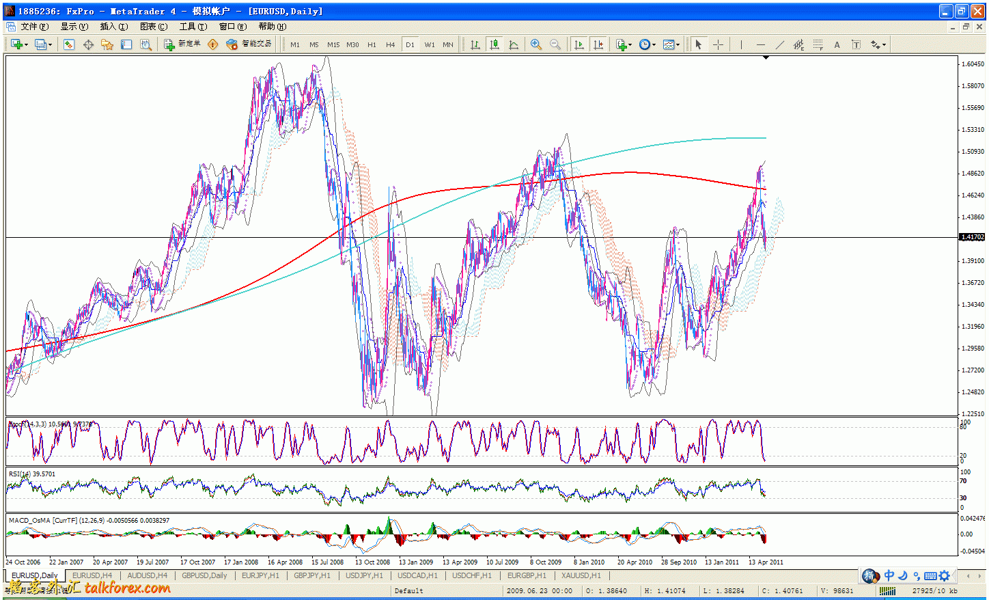The image size is (989, 600).
Task: Open the chart templates dropdown
Action: click(671, 44)
